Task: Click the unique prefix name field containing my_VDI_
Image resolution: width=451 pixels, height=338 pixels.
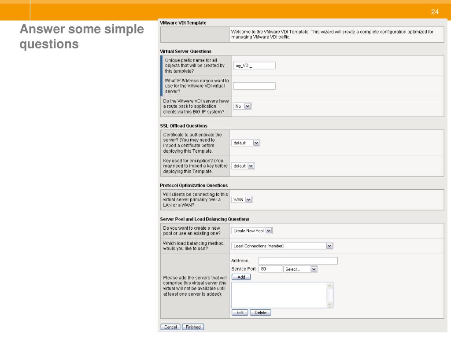Action: [x=254, y=66]
